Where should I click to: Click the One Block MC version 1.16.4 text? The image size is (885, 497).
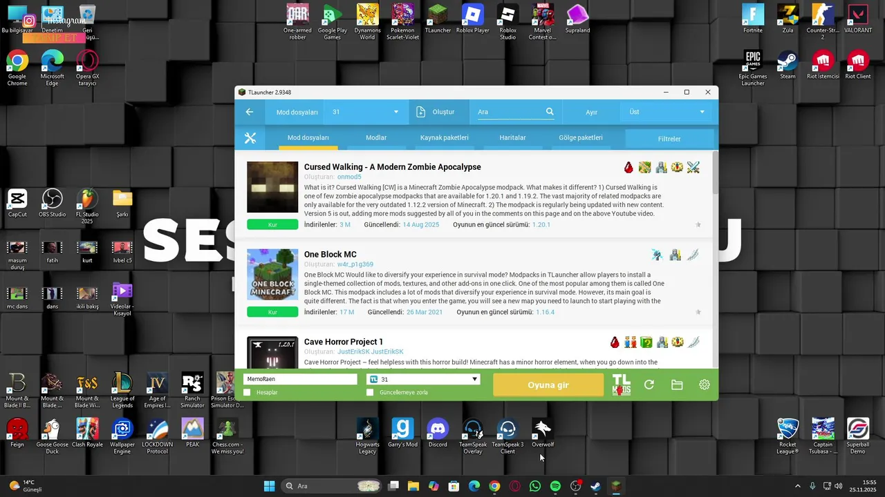(x=545, y=313)
